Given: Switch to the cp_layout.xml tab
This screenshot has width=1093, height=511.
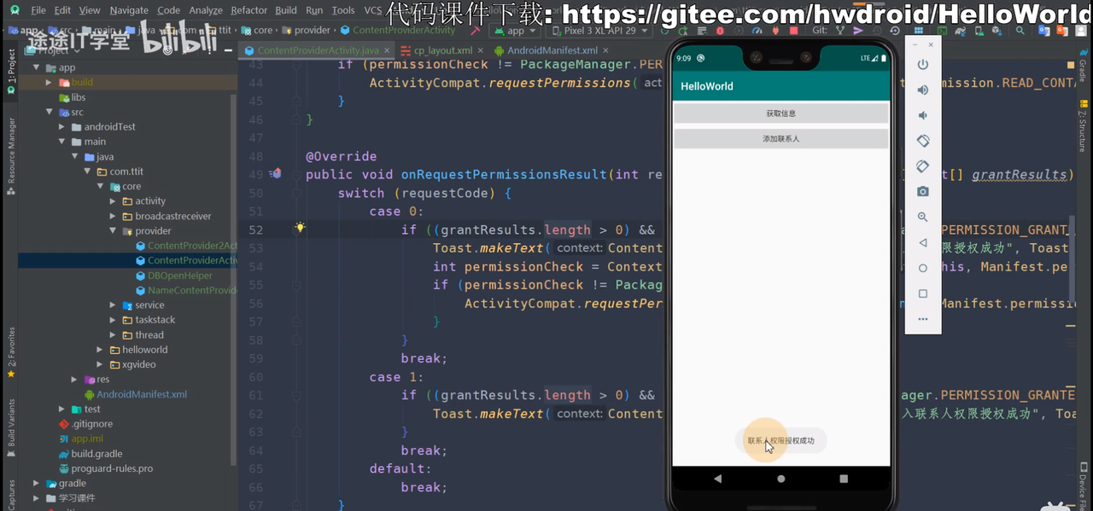Looking at the screenshot, I should point(442,50).
